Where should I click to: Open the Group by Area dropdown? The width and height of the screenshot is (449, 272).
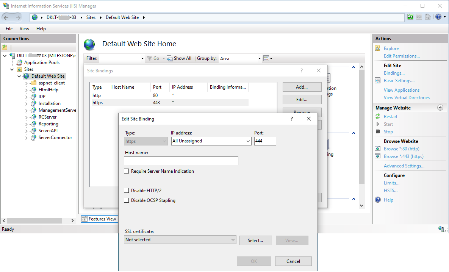[x=260, y=58]
